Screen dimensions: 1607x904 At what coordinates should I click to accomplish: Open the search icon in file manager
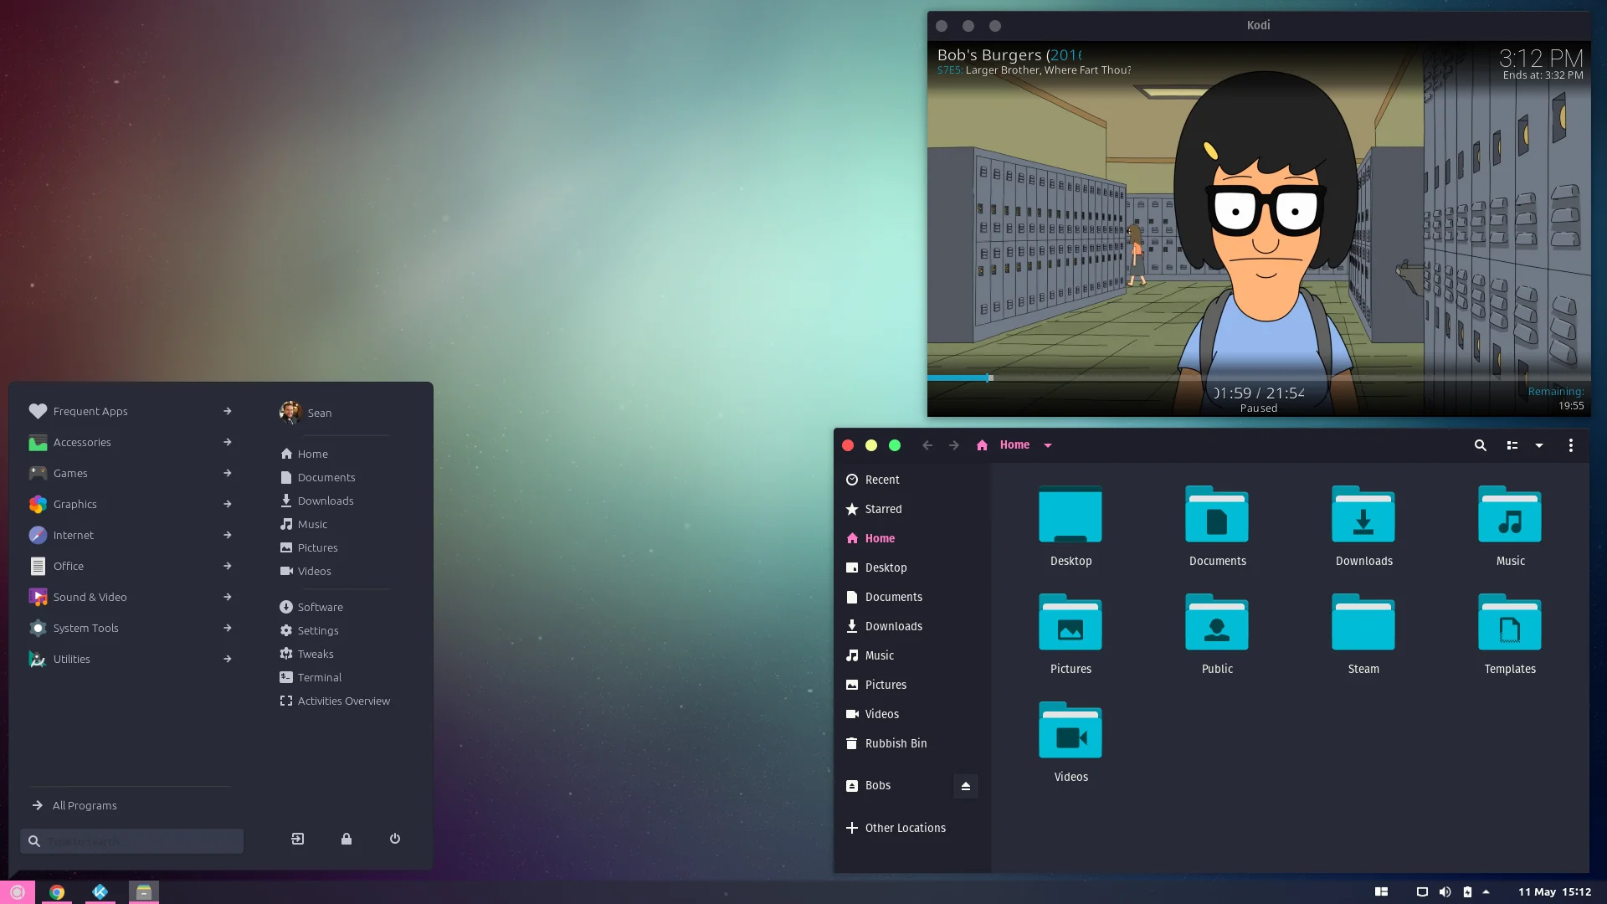click(1480, 445)
